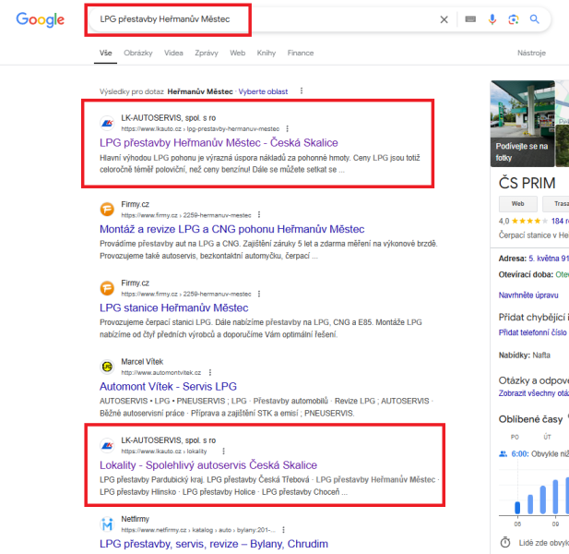Click the Vyberte oblast link
Image resolution: width=569 pixels, height=554 pixels.
(x=263, y=91)
